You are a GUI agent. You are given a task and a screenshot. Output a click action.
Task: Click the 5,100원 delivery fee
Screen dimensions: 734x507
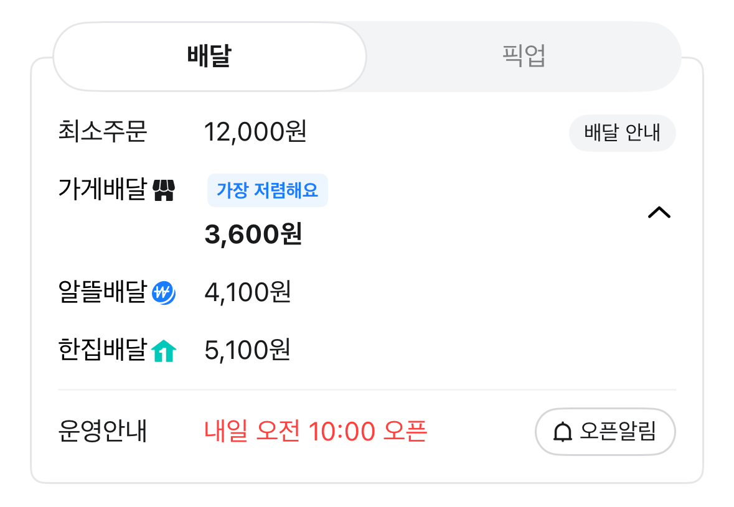click(x=248, y=350)
